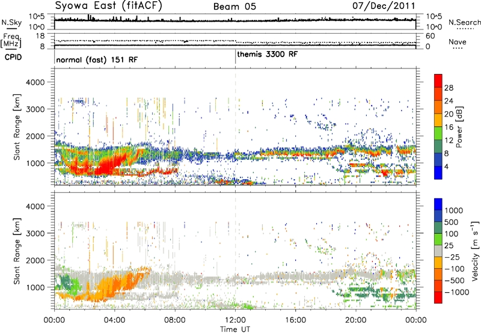481x333 pixels.
Task: Click the 28 label on the Power colorbar
Action: coord(449,88)
